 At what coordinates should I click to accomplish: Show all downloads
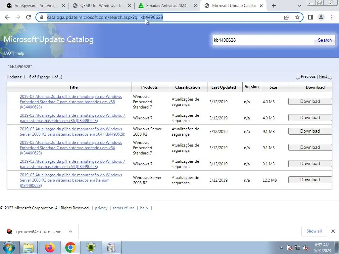(314, 231)
